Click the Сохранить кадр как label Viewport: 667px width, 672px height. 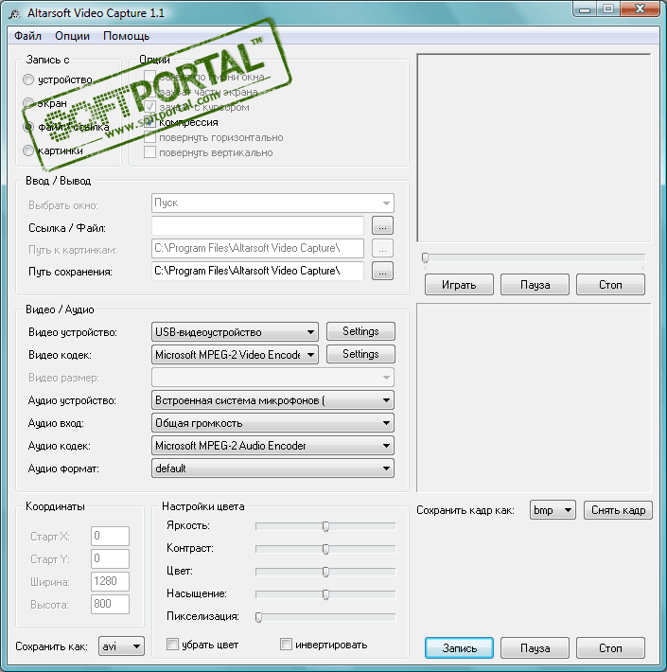(x=465, y=510)
